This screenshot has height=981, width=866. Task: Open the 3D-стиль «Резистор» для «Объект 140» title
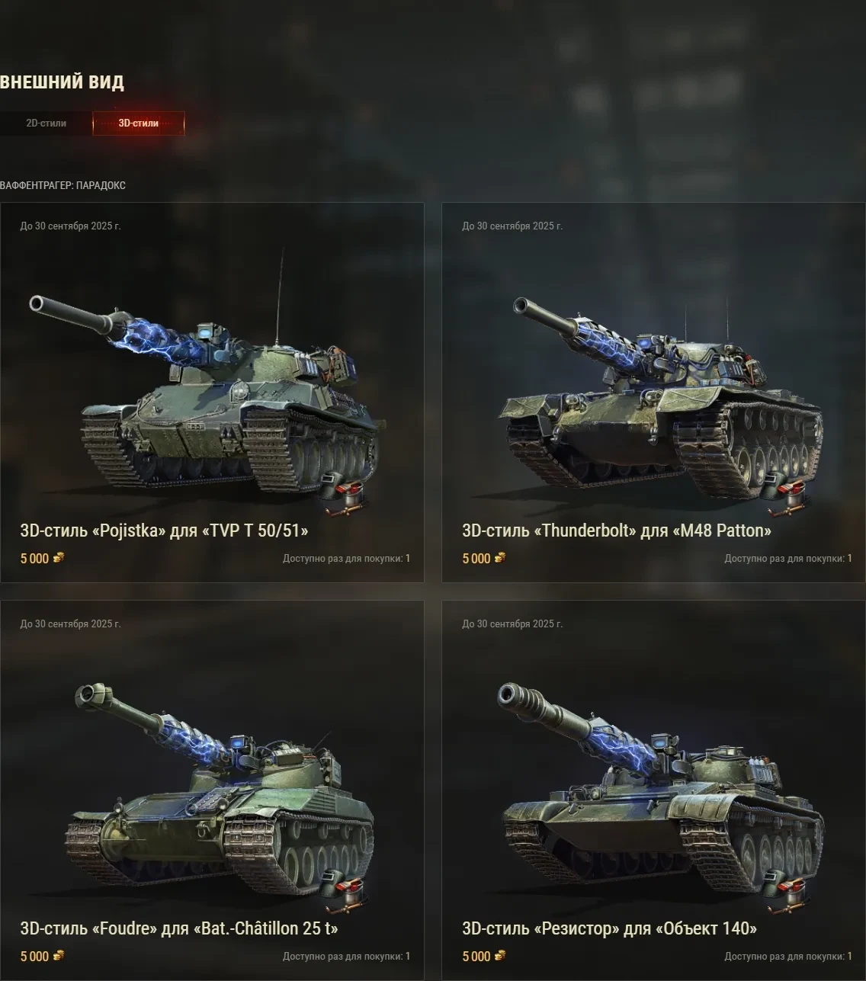pyautogui.click(x=610, y=928)
